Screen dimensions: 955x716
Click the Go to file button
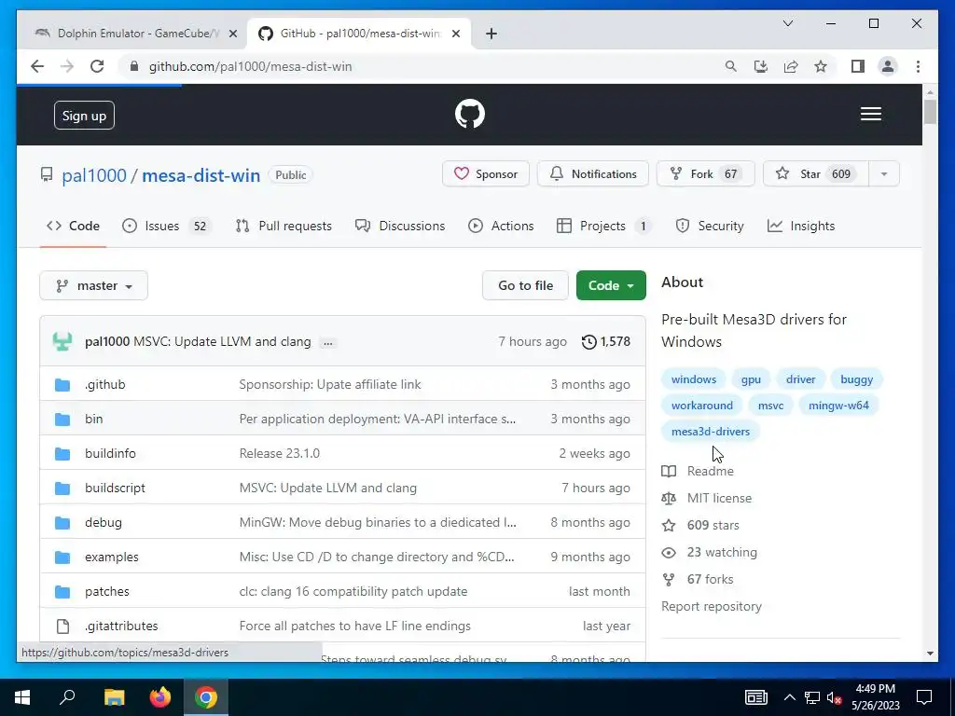(x=525, y=285)
